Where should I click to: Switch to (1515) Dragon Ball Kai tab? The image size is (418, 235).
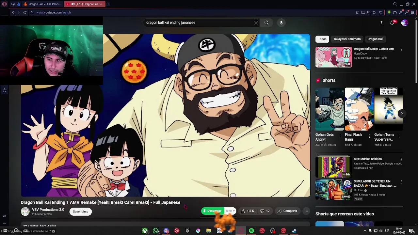84,4
